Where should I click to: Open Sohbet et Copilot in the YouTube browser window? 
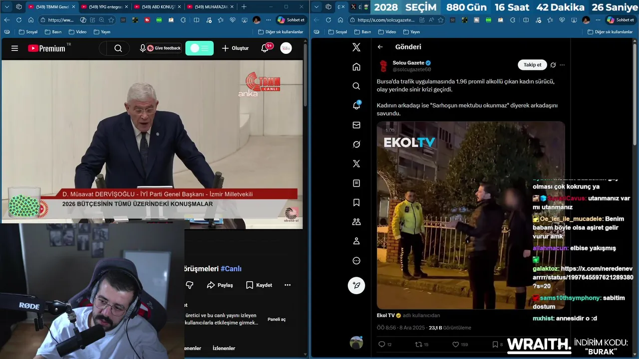tap(291, 20)
